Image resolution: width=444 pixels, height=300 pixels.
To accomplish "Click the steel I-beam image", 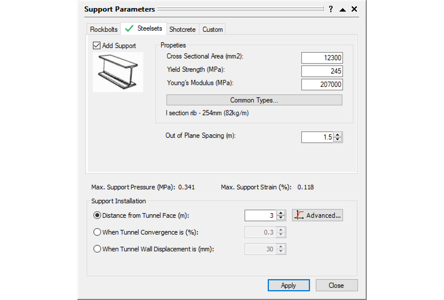I will click(x=118, y=72).
